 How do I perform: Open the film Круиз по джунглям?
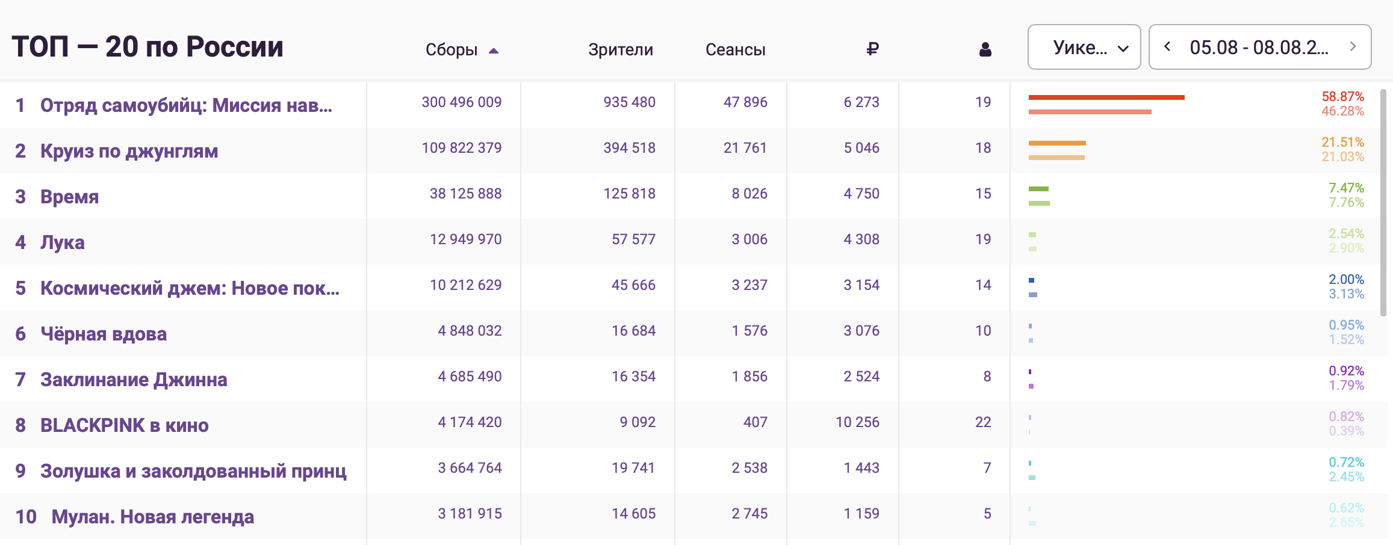[x=129, y=151]
